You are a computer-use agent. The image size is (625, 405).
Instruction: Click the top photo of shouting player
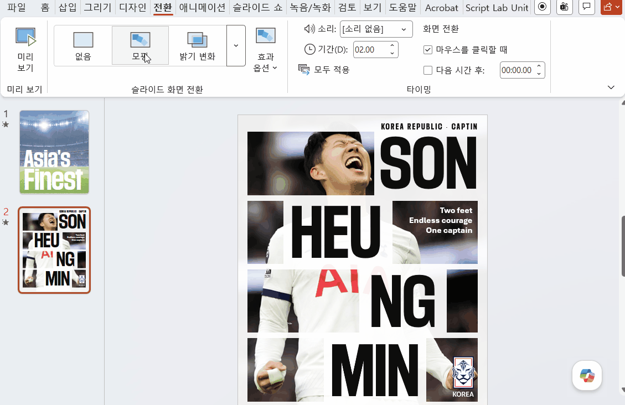click(311, 163)
